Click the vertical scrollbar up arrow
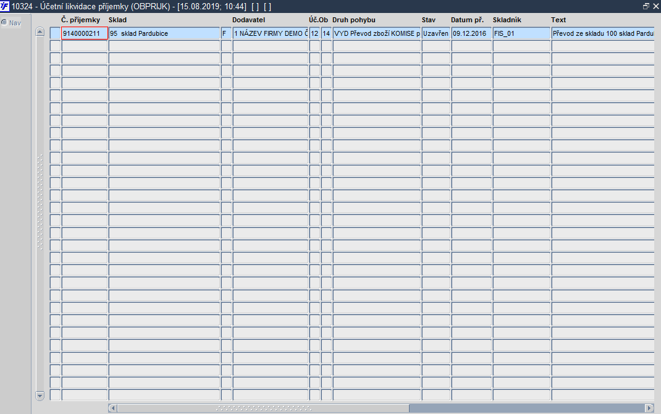661x414 pixels. click(x=40, y=32)
